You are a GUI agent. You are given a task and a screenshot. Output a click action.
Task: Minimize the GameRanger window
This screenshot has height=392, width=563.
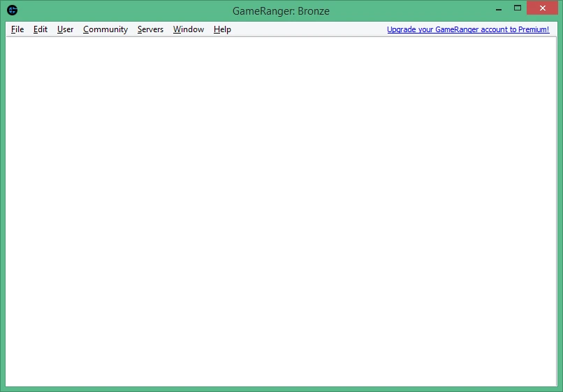(x=498, y=8)
